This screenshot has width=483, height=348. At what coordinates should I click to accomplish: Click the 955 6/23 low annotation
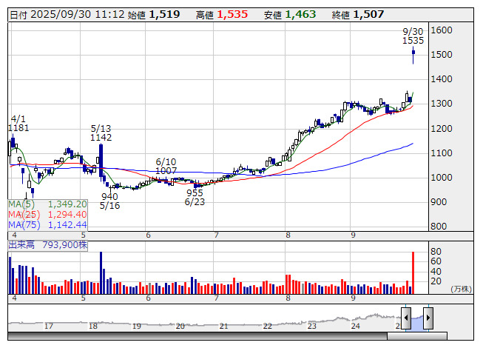195,197
